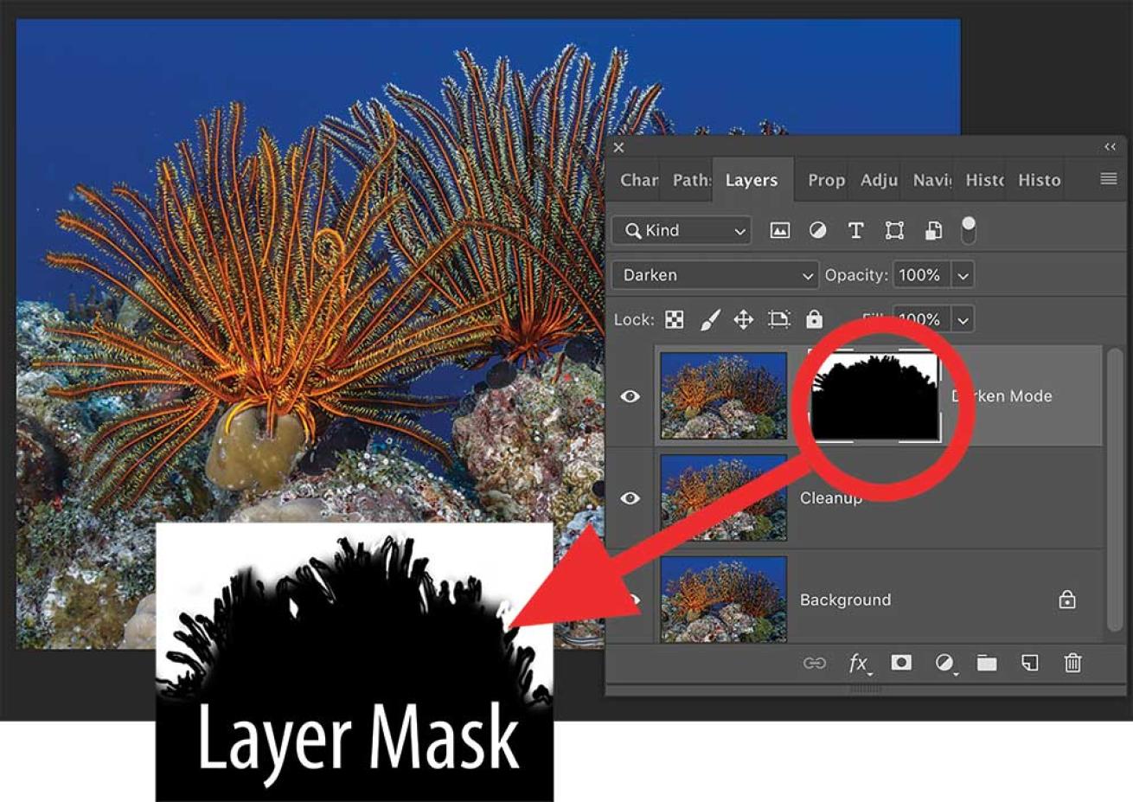Open the Darken blend mode dropdown
Image resolution: width=1133 pixels, height=802 pixels.
click(x=714, y=275)
